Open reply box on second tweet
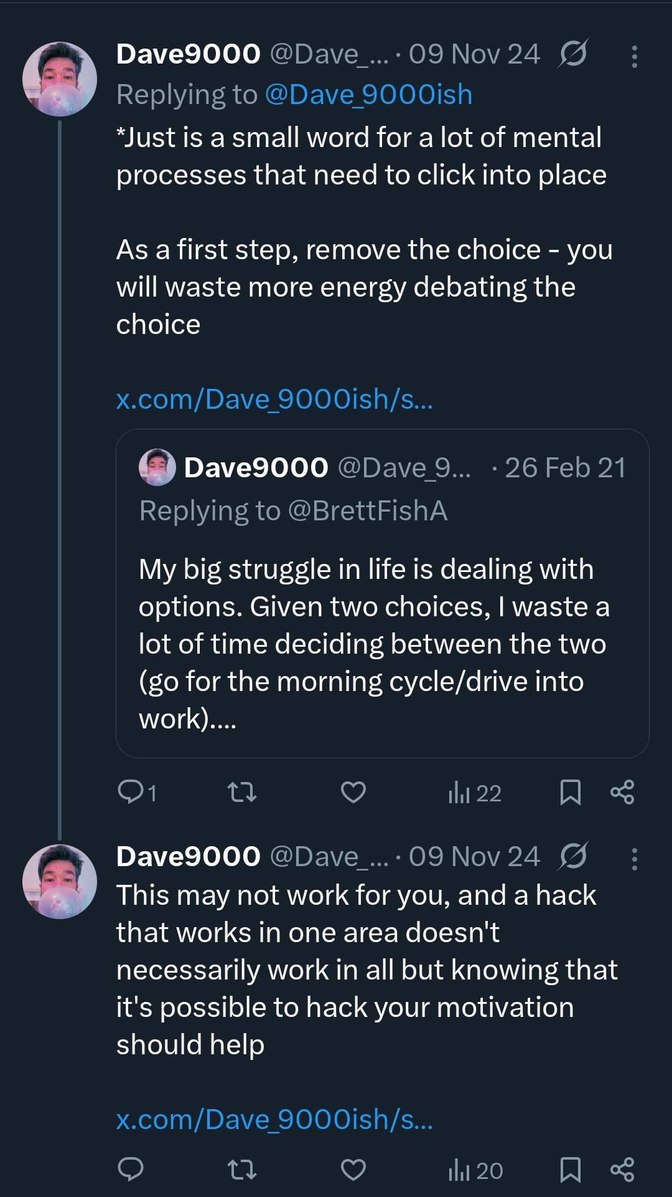Screen dimensions: 672x1197 pyautogui.click(x=131, y=1170)
